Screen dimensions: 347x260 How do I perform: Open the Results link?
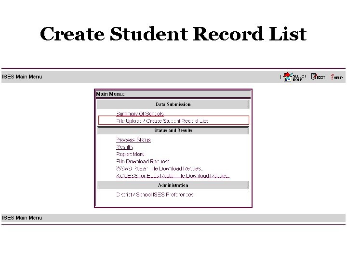tap(124, 147)
